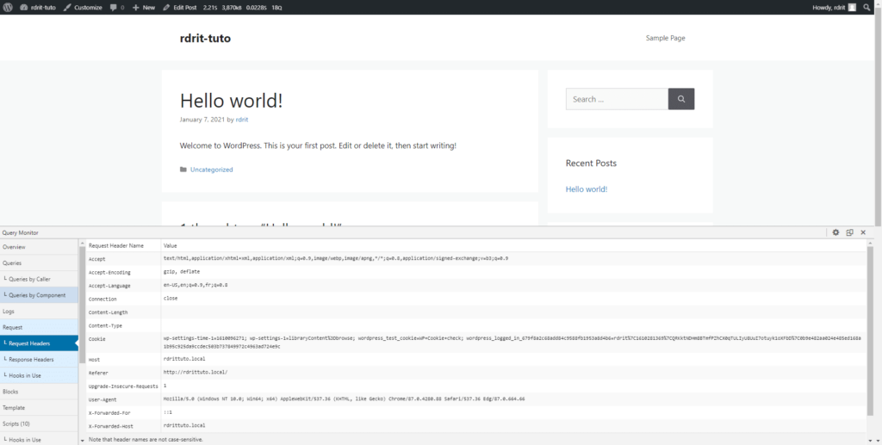Screen dimensions: 882x445
Task: Click Edit Post in admin bar
Action: pos(179,7)
